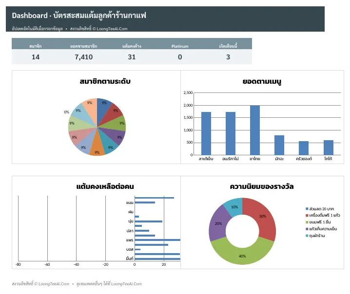This screenshot has height=294, width=350.
Task: Click the ครัวซองต์ bar in the menu chart
Action: pos(304,148)
